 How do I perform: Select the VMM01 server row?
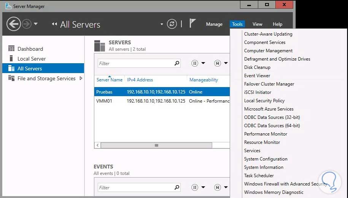pyautogui.click(x=162, y=101)
